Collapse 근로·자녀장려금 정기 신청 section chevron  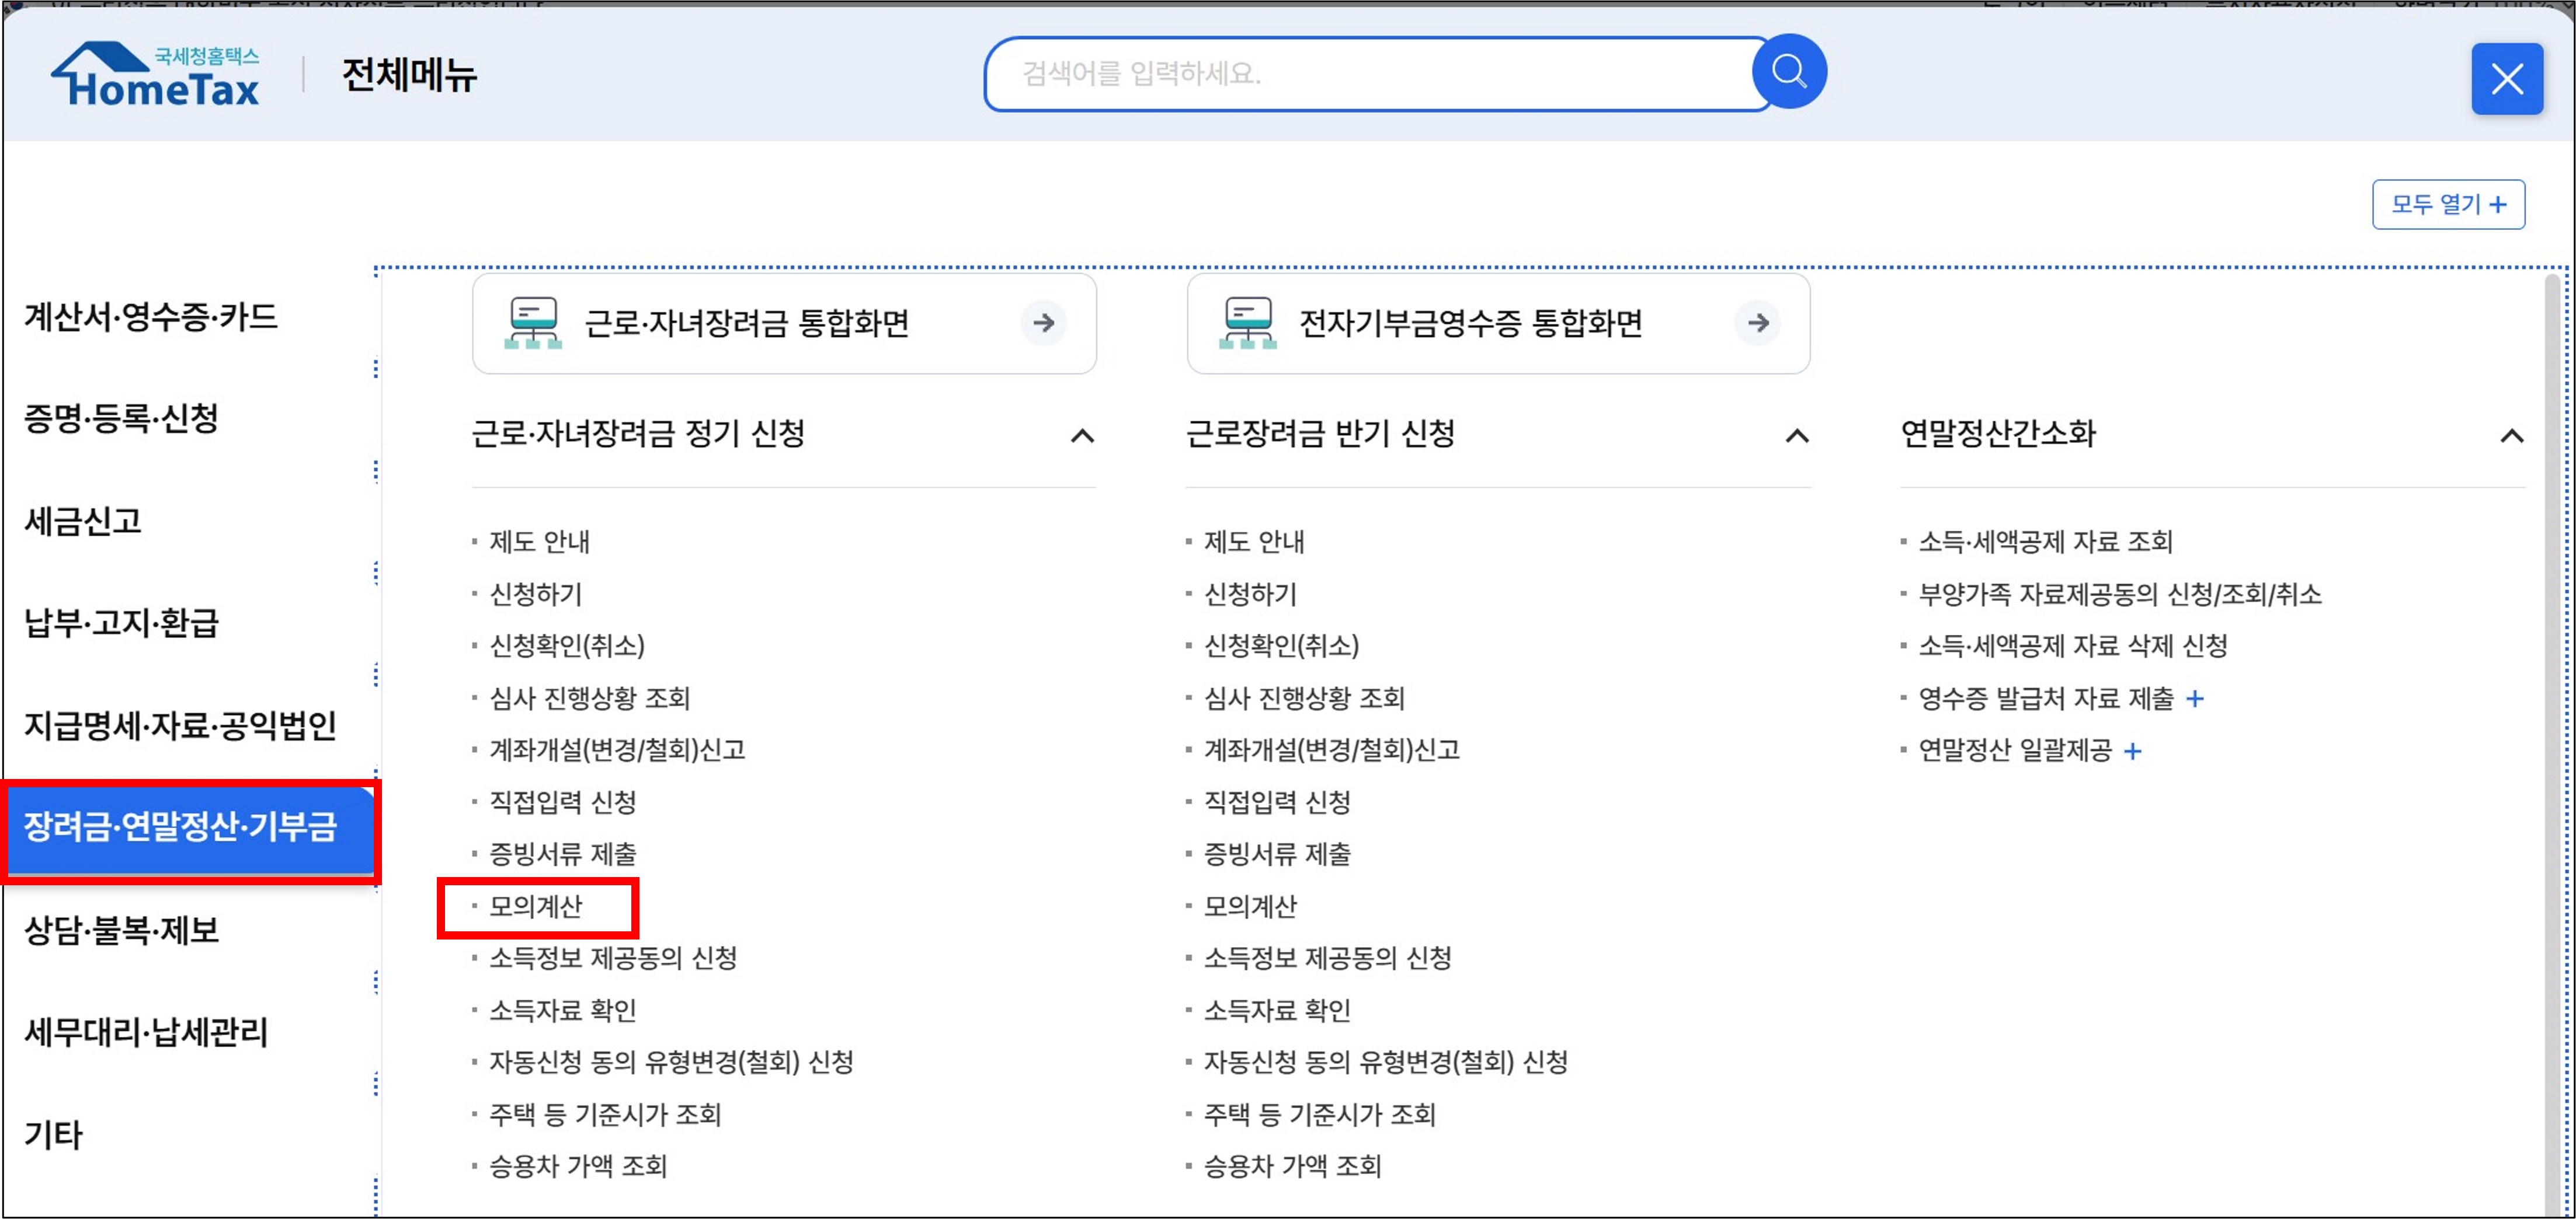1082,436
